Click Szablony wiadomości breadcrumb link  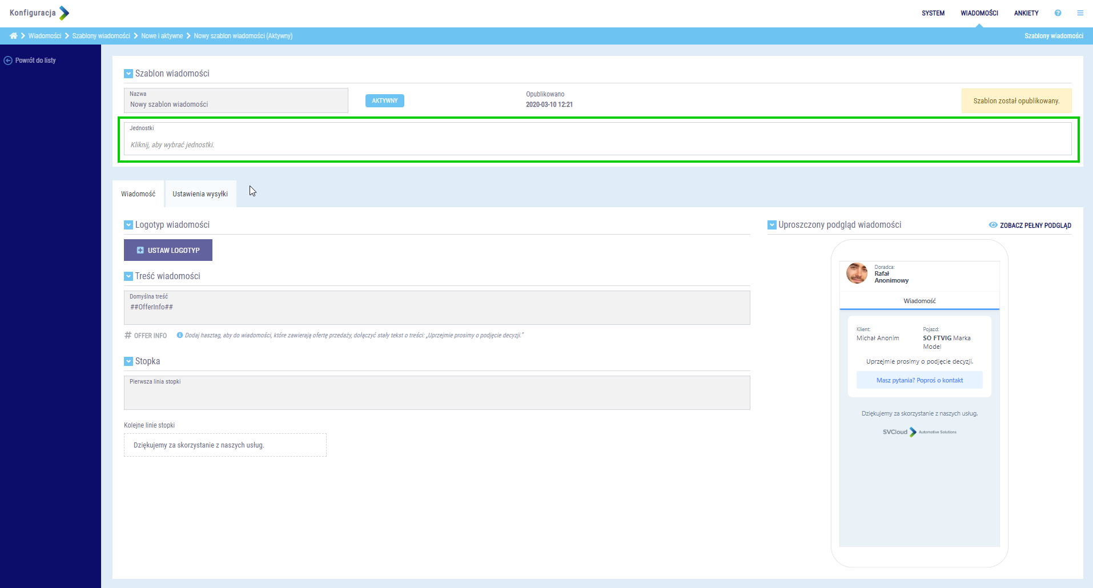click(x=101, y=36)
